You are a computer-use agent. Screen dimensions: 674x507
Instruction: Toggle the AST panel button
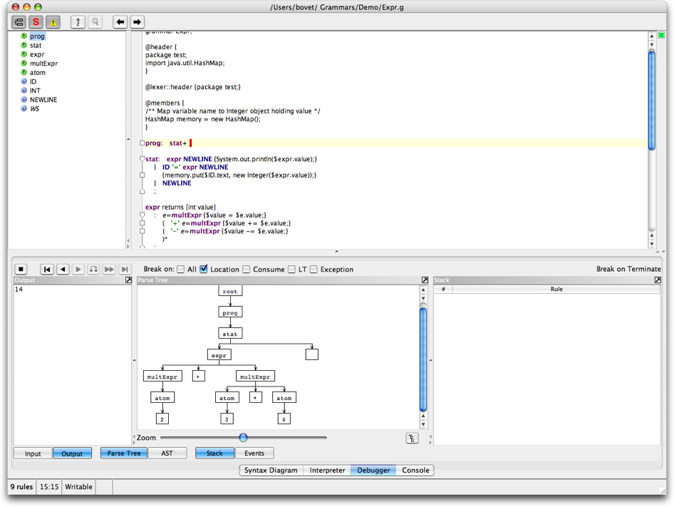click(167, 454)
